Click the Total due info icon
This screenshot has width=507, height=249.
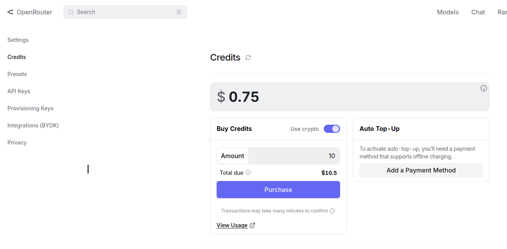point(248,172)
